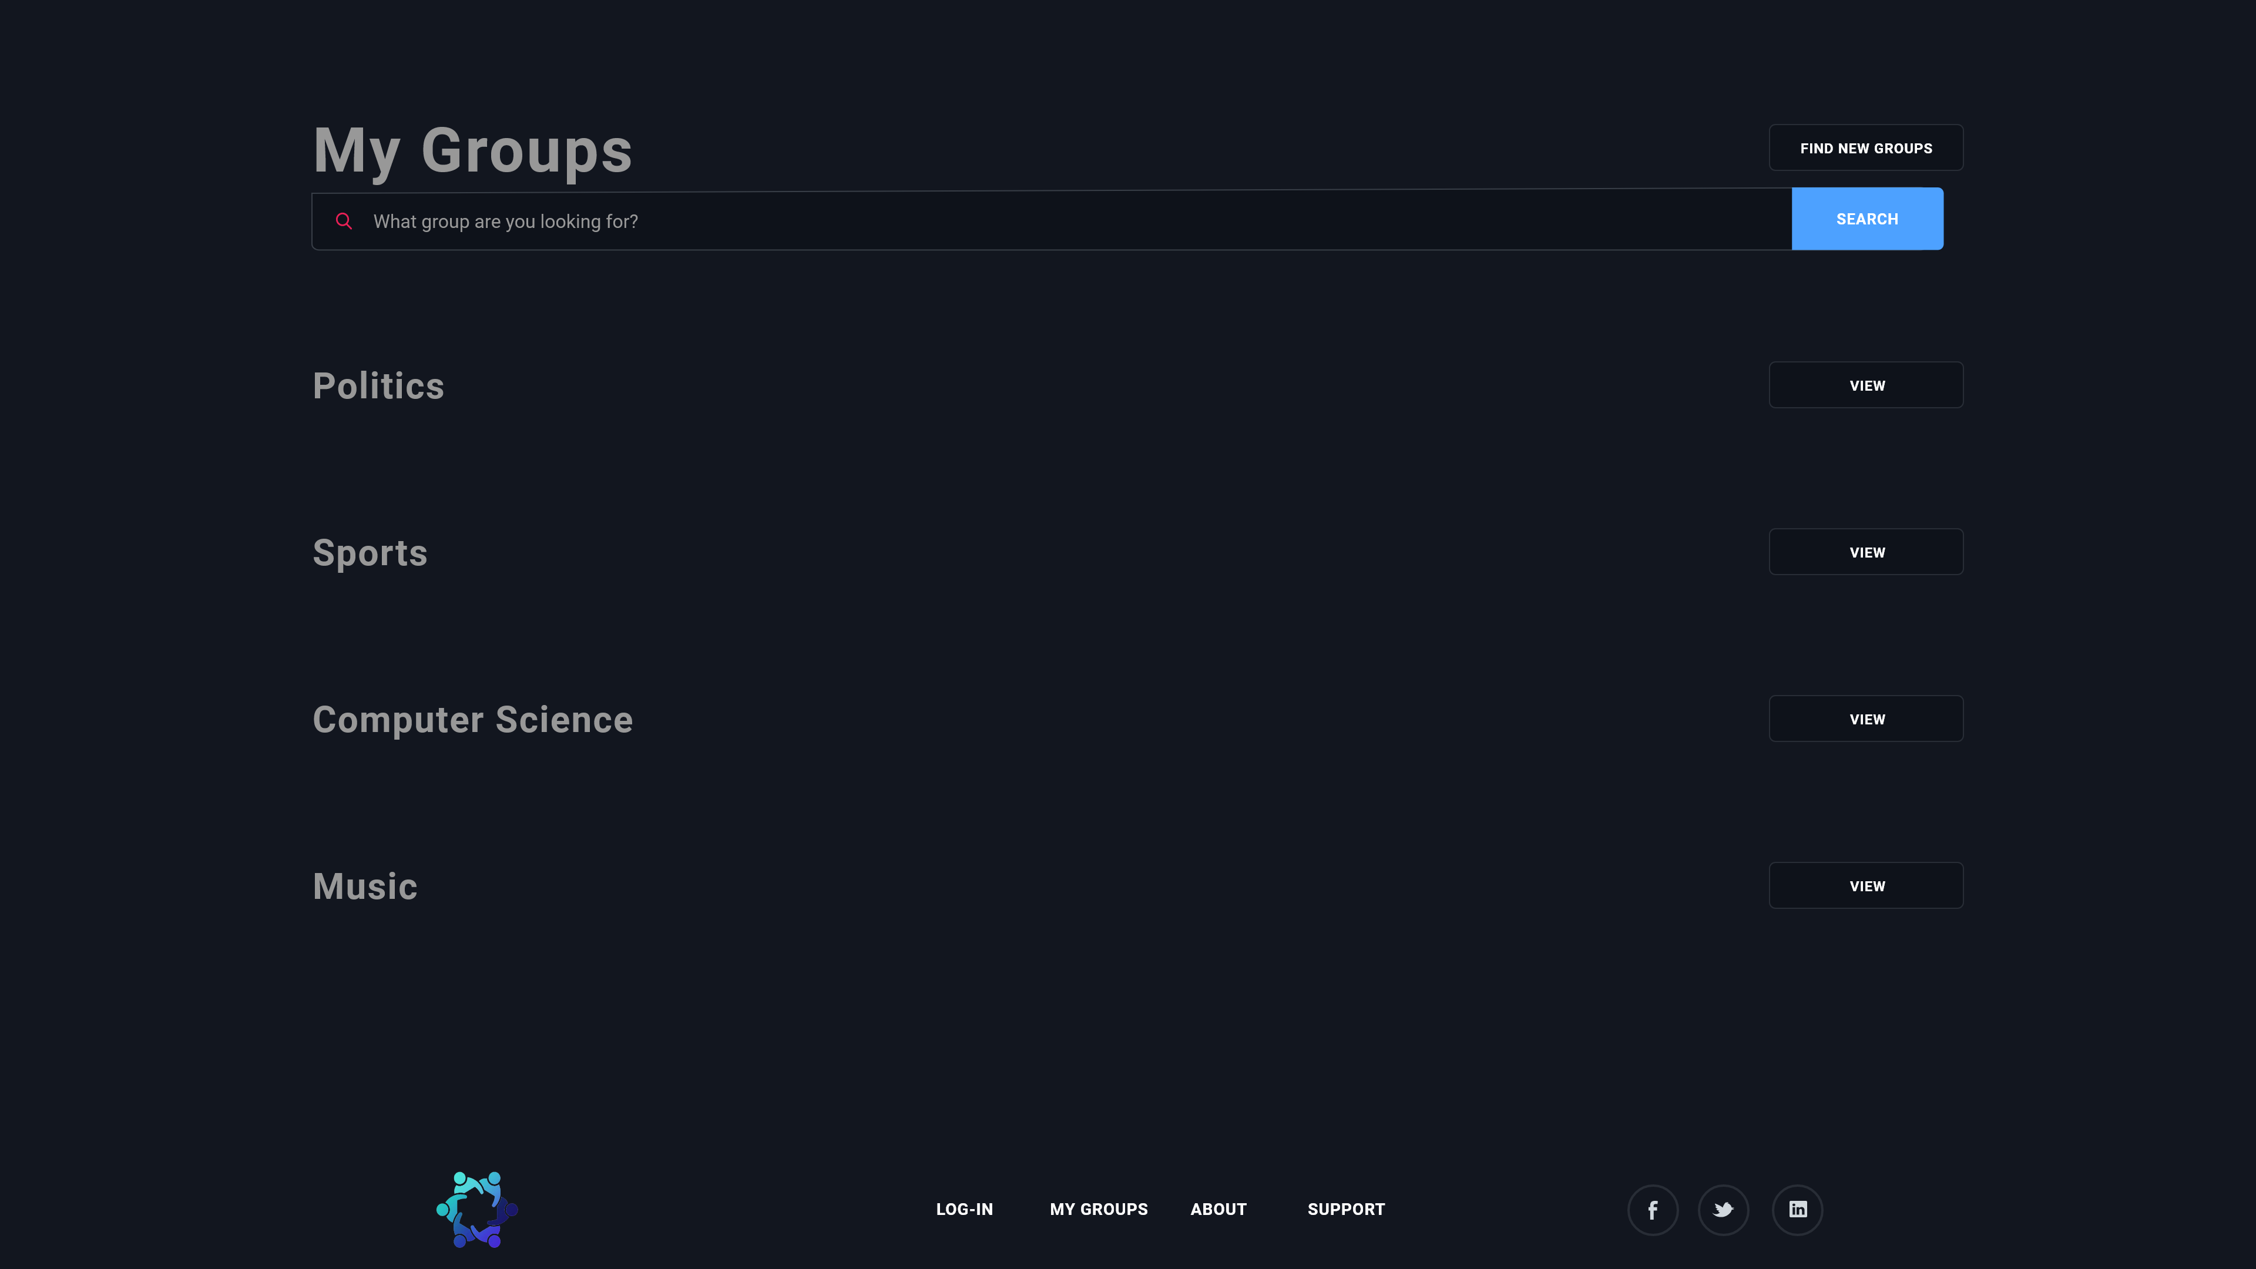The width and height of the screenshot is (2256, 1269).
Task: Click the Sports group title
Action: pyautogui.click(x=370, y=553)
